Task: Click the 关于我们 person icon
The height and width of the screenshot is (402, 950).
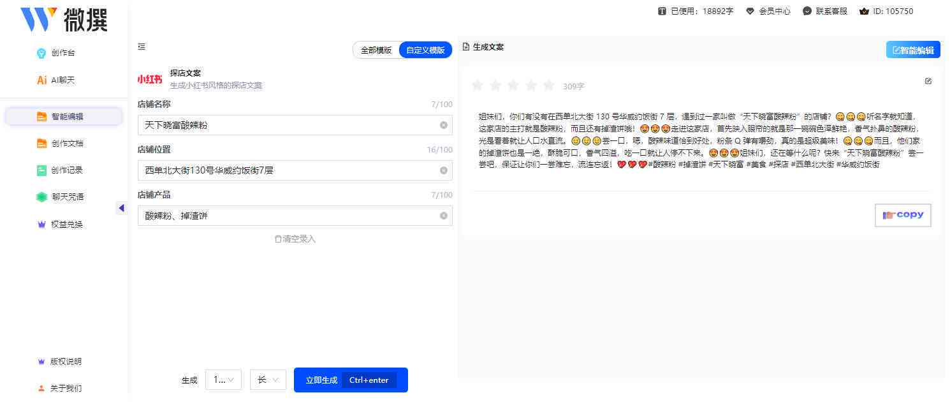Action: click(41, 388)
